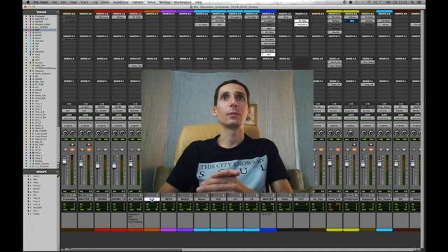Open the Setup menu
Viewport: 448px width, 252px height.
(151, 2)
